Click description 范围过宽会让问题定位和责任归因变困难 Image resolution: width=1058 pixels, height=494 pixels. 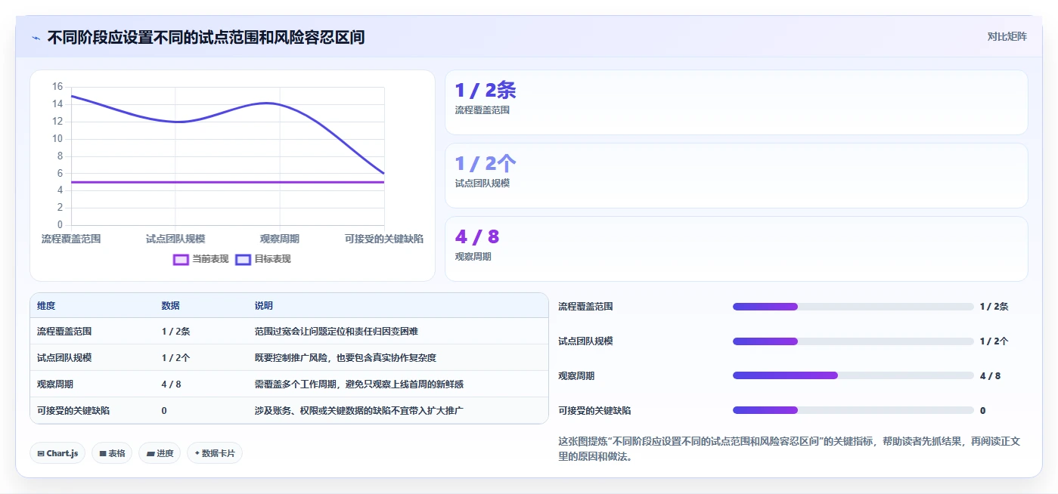click(336, 332)
